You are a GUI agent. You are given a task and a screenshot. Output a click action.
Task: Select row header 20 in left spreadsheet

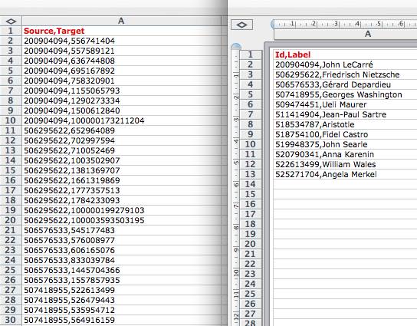pyautogui.click(x=11, y=220)
